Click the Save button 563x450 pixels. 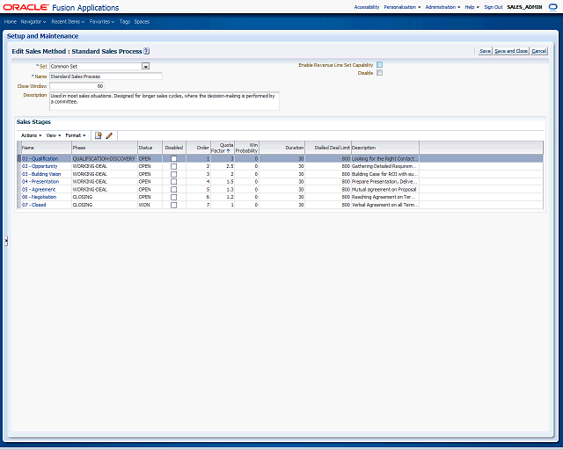pos(485,51)
